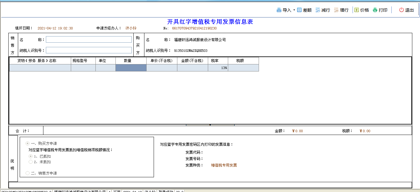
Task: Click the 价格 (price) icon
Action: click(357, 10)
